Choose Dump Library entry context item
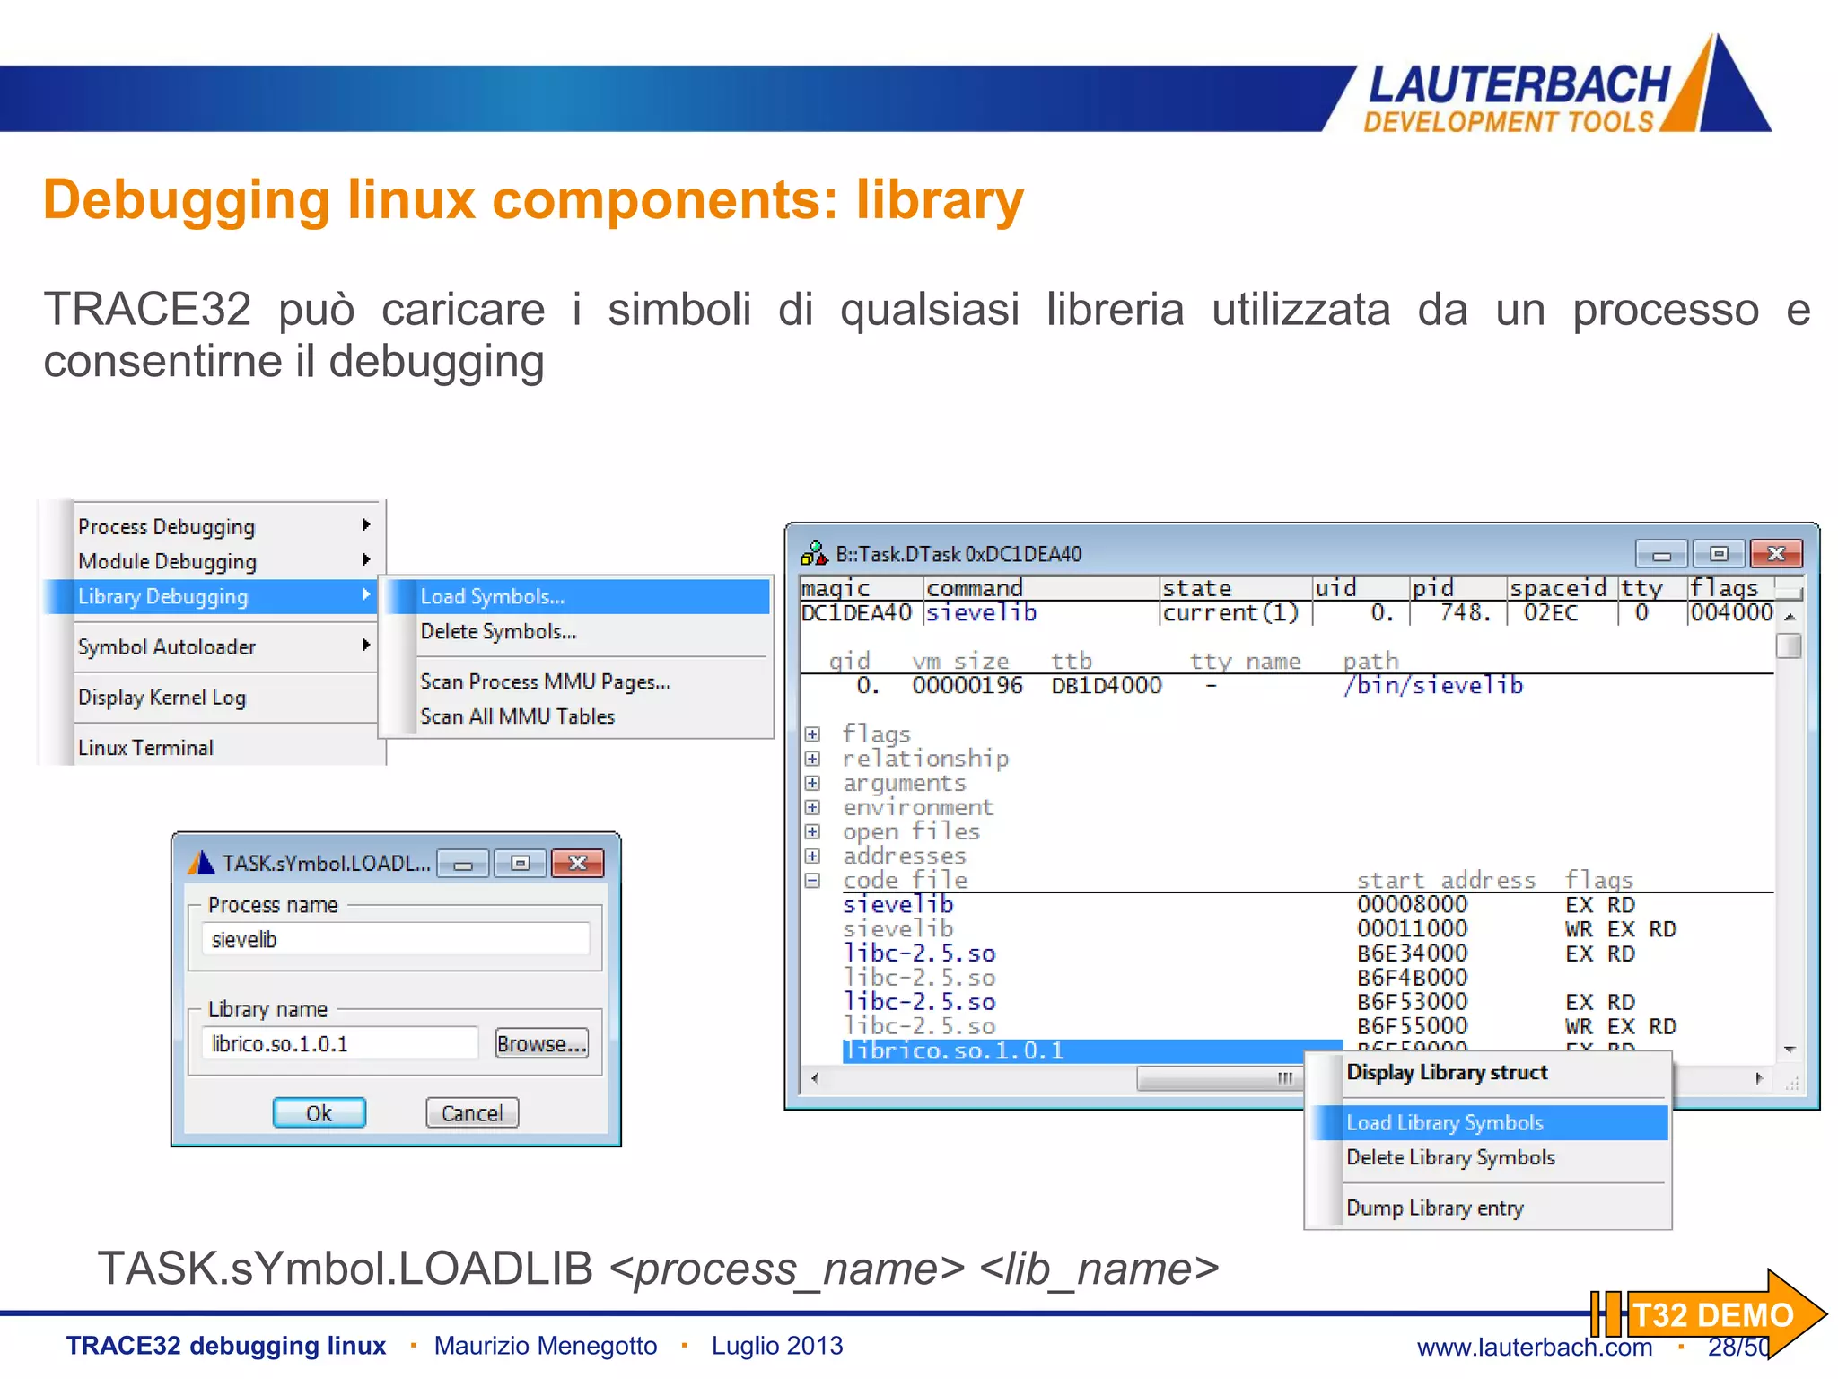Screen dimensions: 1838x1379 [1490, 1208]
